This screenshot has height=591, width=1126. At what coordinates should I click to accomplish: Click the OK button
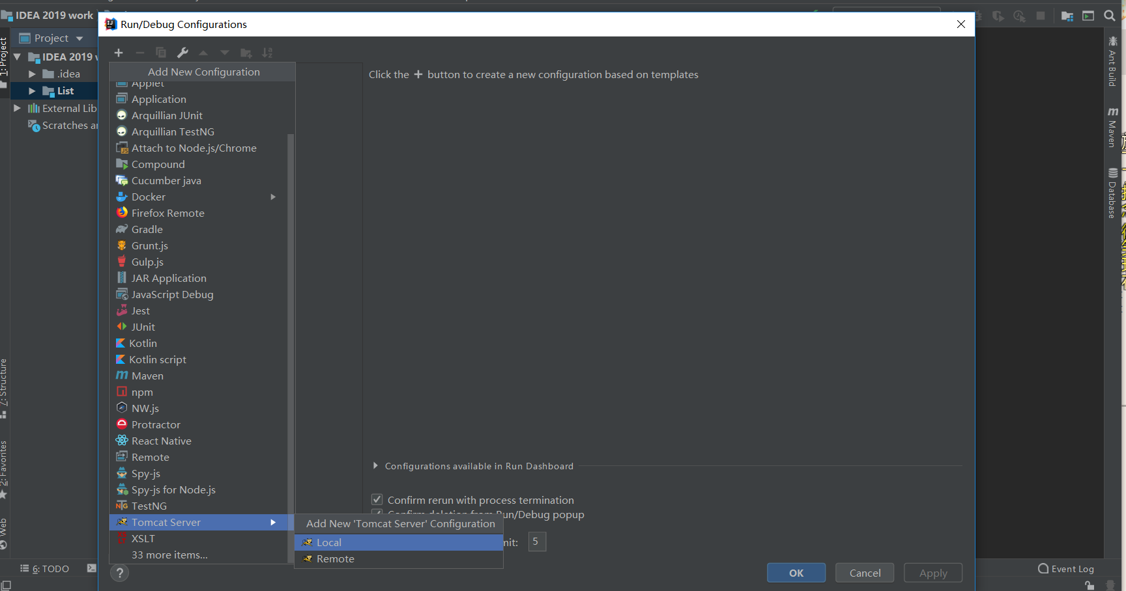pos(796,573)
